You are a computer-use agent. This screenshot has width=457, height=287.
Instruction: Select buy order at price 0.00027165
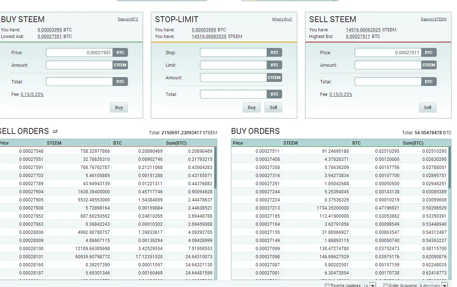(340, 216)
